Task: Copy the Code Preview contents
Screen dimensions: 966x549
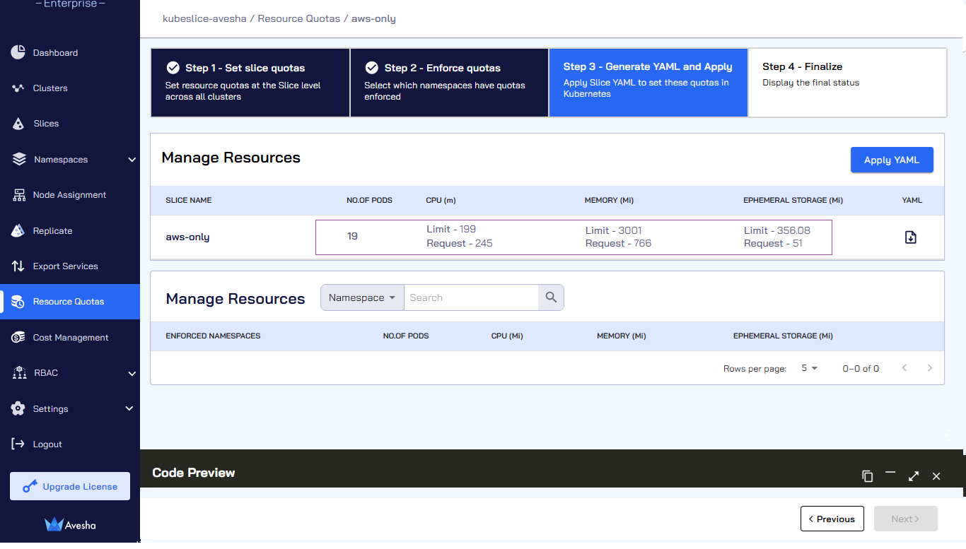Action: [868, 476]
